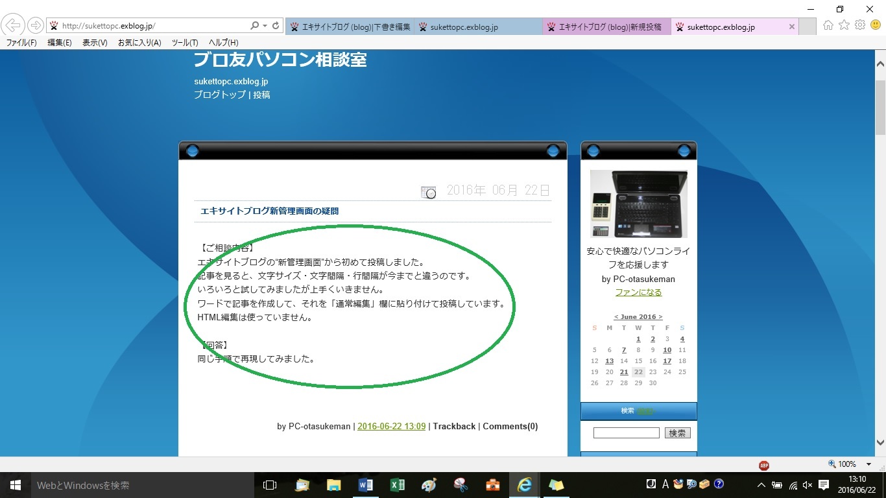Screen dimensions: 886x498
Task: Open the 編集(E) menu
Action: (60, 43)
